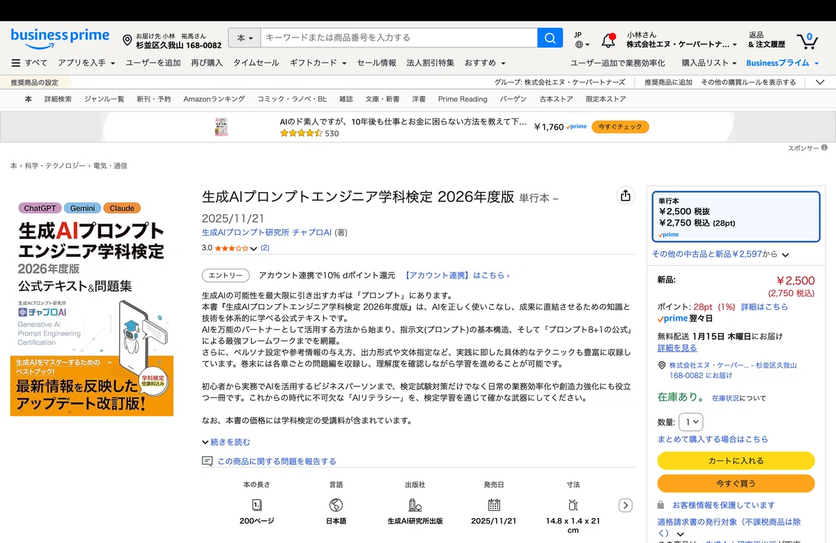Open the 数量 quantity dropdown
Image resolution: width=836 pixels, height=543 pixels.
(x=691, y=422)
